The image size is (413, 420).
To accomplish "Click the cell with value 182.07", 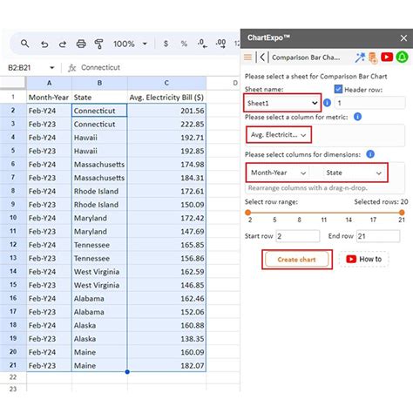I will click(166, 365).
